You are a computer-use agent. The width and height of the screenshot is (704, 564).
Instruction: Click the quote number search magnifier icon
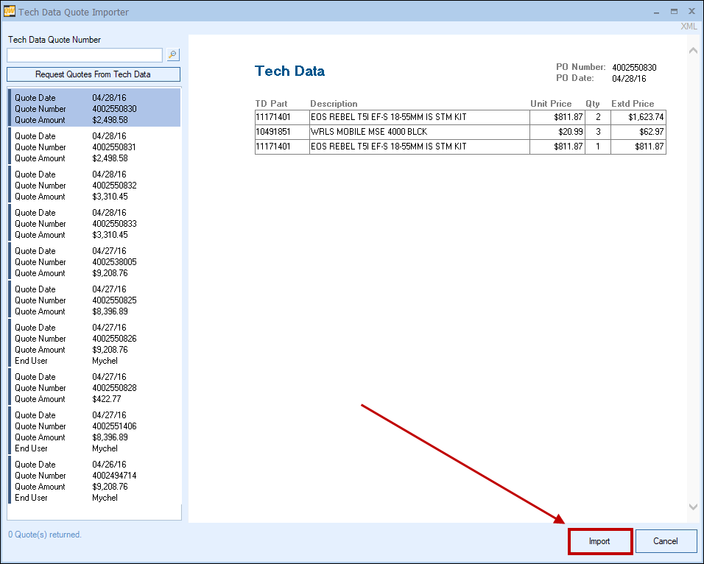[x=173, y=54]
